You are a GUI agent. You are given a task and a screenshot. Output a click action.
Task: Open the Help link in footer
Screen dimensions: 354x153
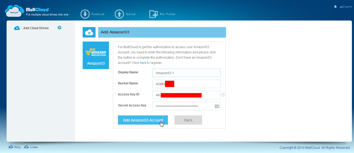coord(15,147)
